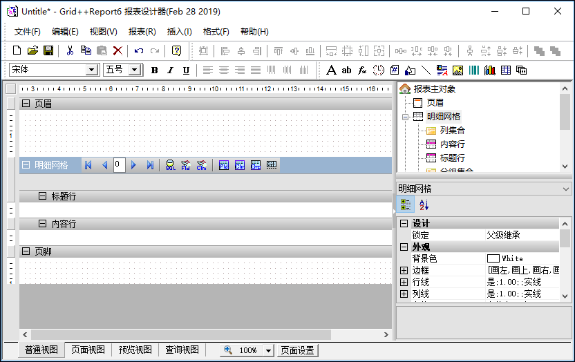Select 报表主对象 in the tree
Screen dimensions: 575x362
435,89
